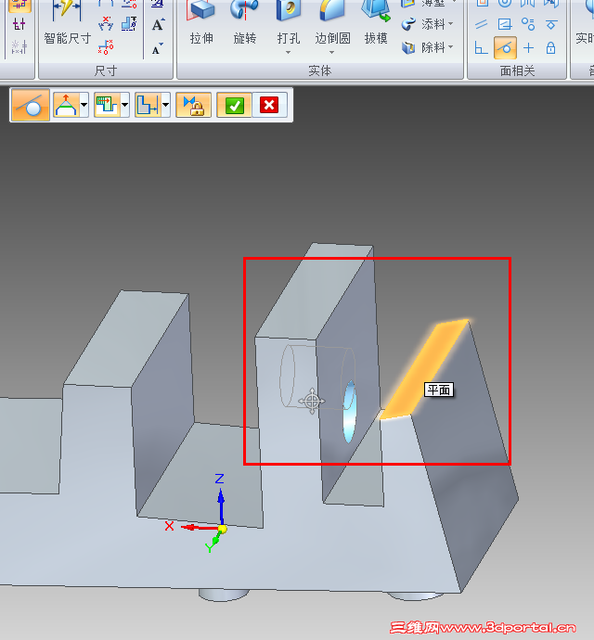Click the 面相关 group label
The image size is (594, 640).
point(517,71)
